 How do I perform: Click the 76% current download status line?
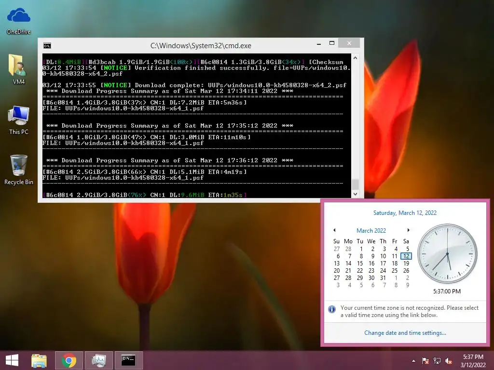click(145, 195)
